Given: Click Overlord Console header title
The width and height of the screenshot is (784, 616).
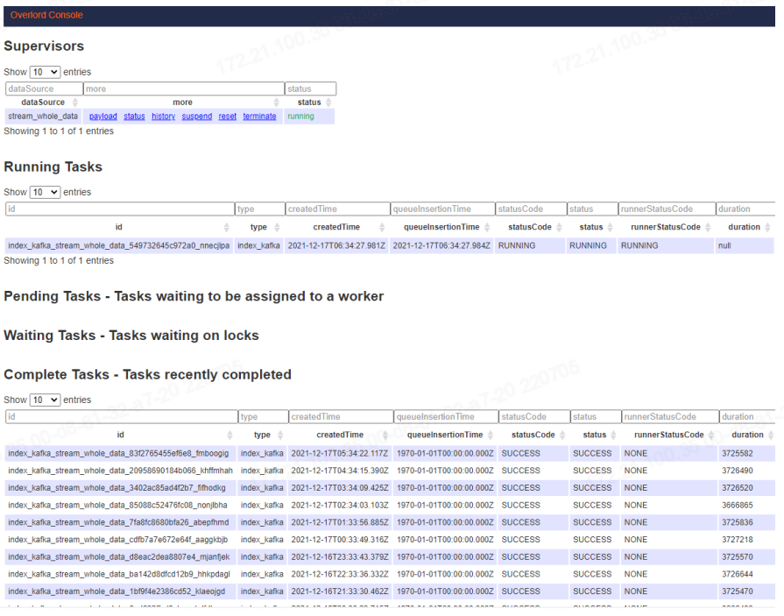Looking at the screenshot, I should point(47,15).
